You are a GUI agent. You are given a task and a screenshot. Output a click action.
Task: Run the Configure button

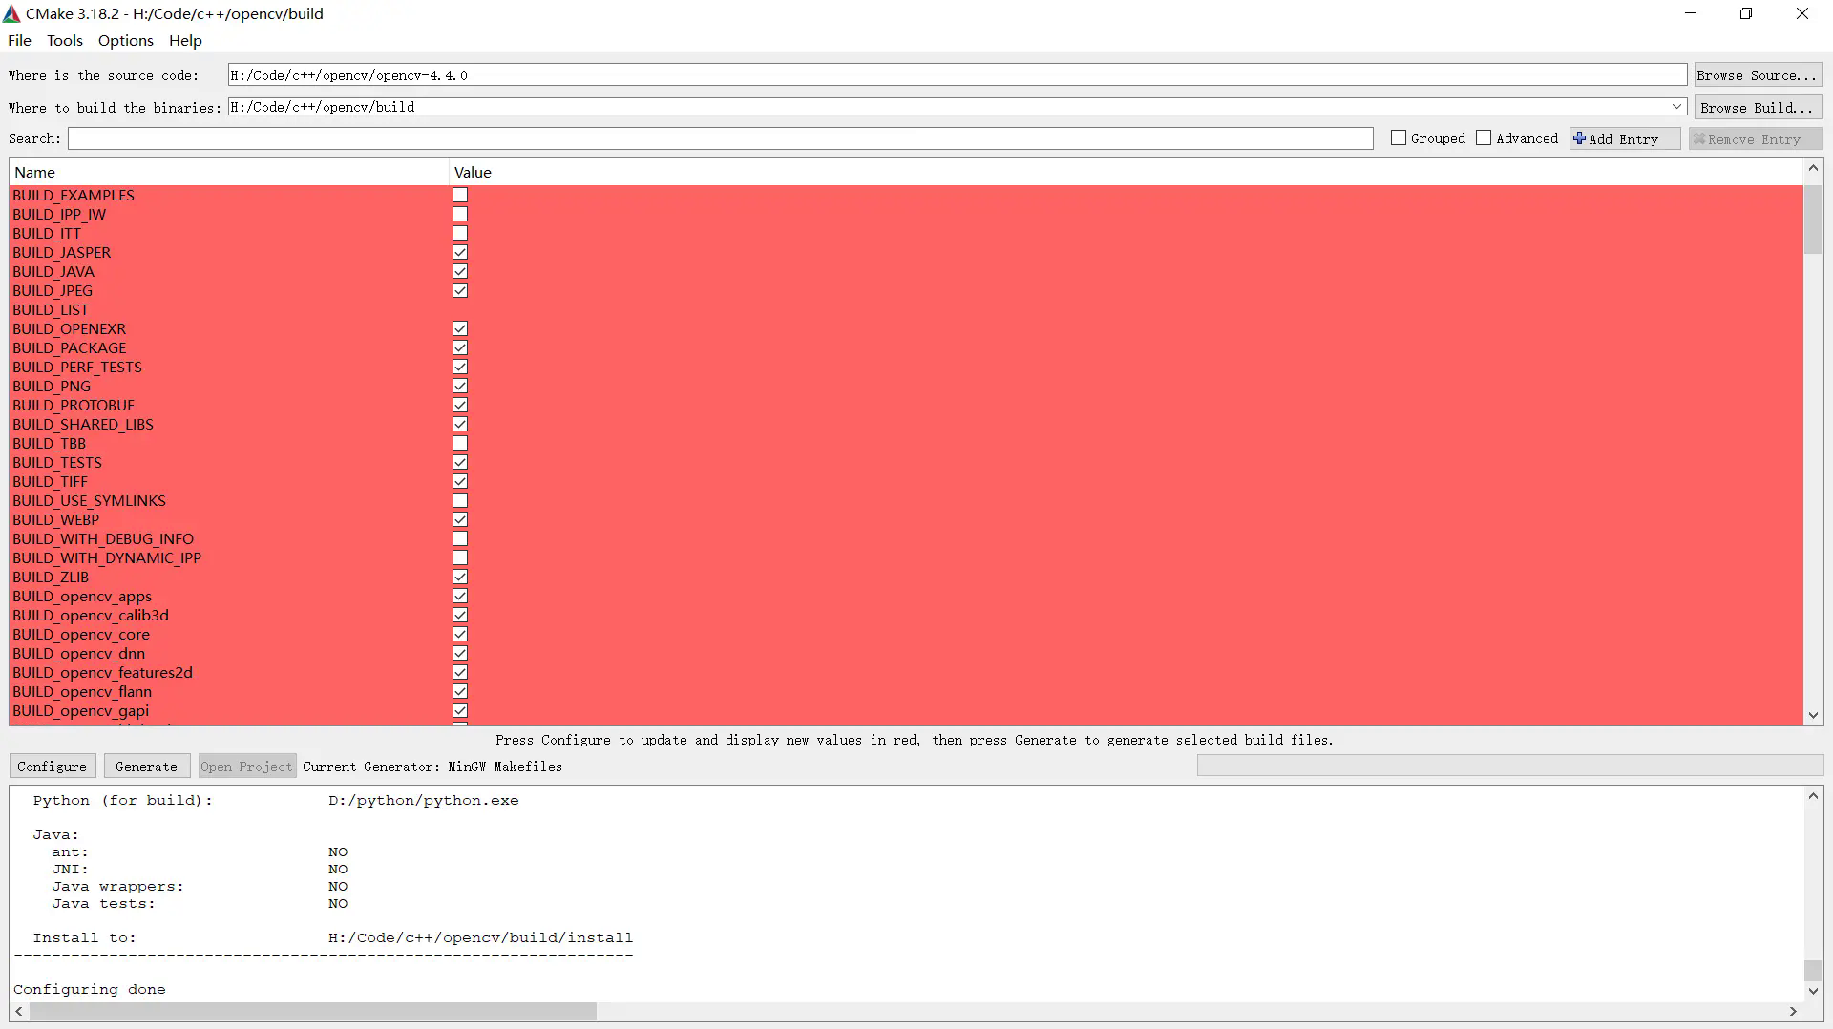(52, 766)
